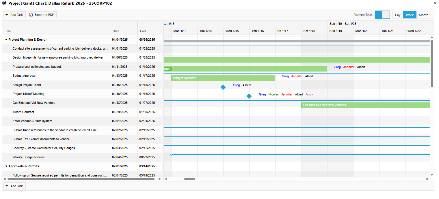
Task: Click the Assign Project Team milestone diamond
Action: point(223,87)
